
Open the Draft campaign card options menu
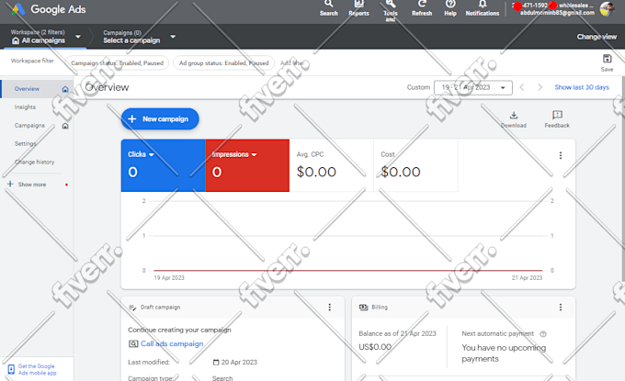coord(330,307)
